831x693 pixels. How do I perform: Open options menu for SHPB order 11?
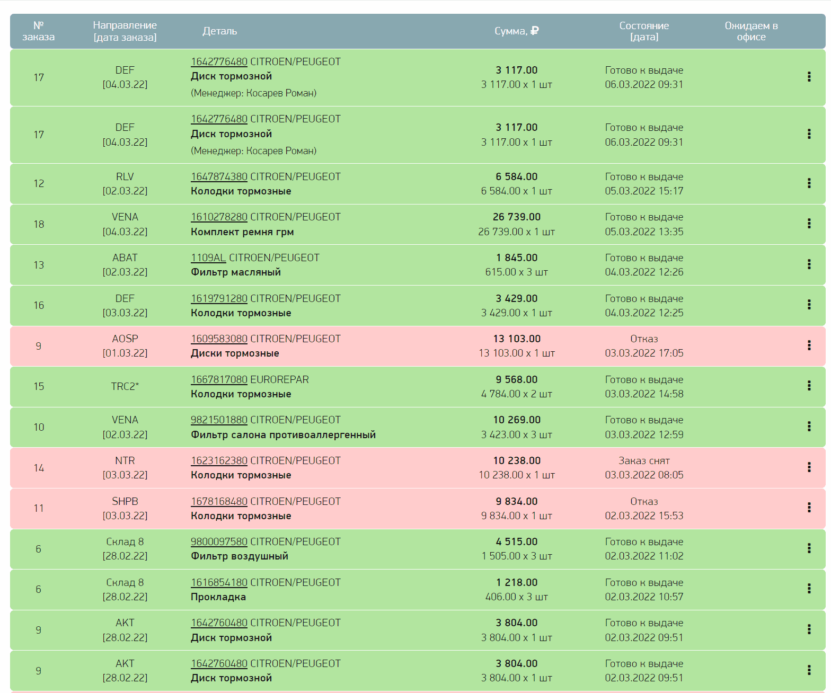coord(809,508)
